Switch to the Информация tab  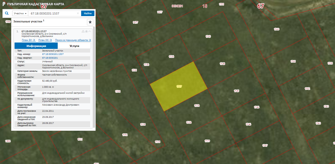(x=36, y=46)
